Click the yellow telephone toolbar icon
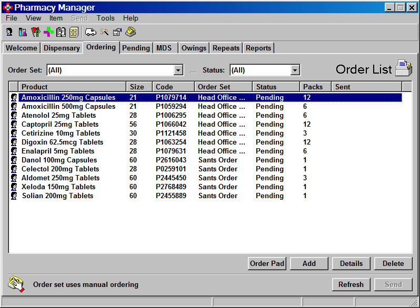 point(131,33)
